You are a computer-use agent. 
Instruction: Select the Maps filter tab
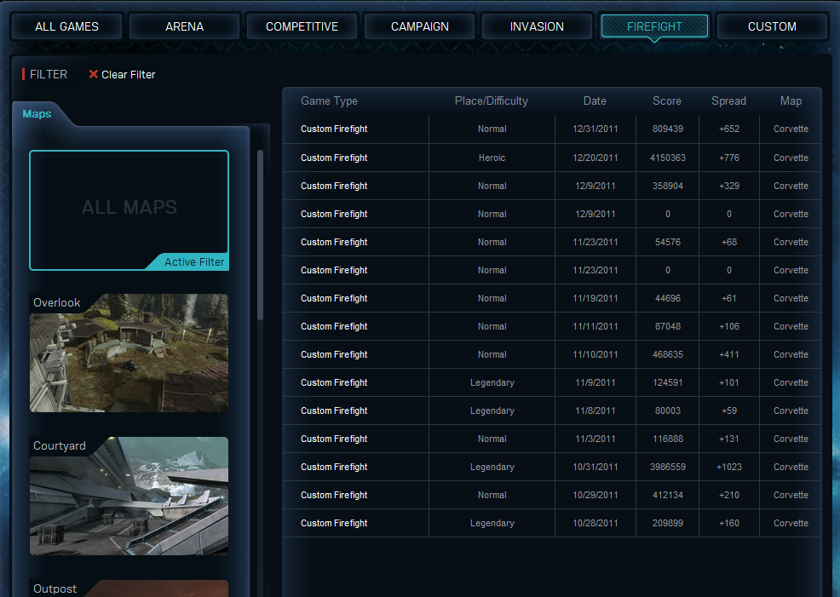pyautogui.click(x=37, y=114)
